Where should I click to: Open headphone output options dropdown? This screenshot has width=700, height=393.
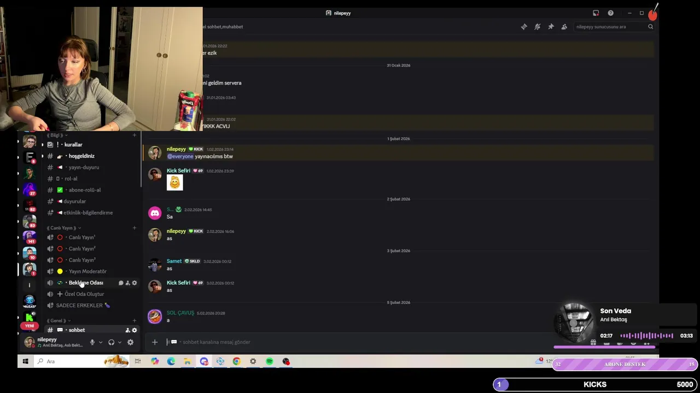(x=120, y=343)
